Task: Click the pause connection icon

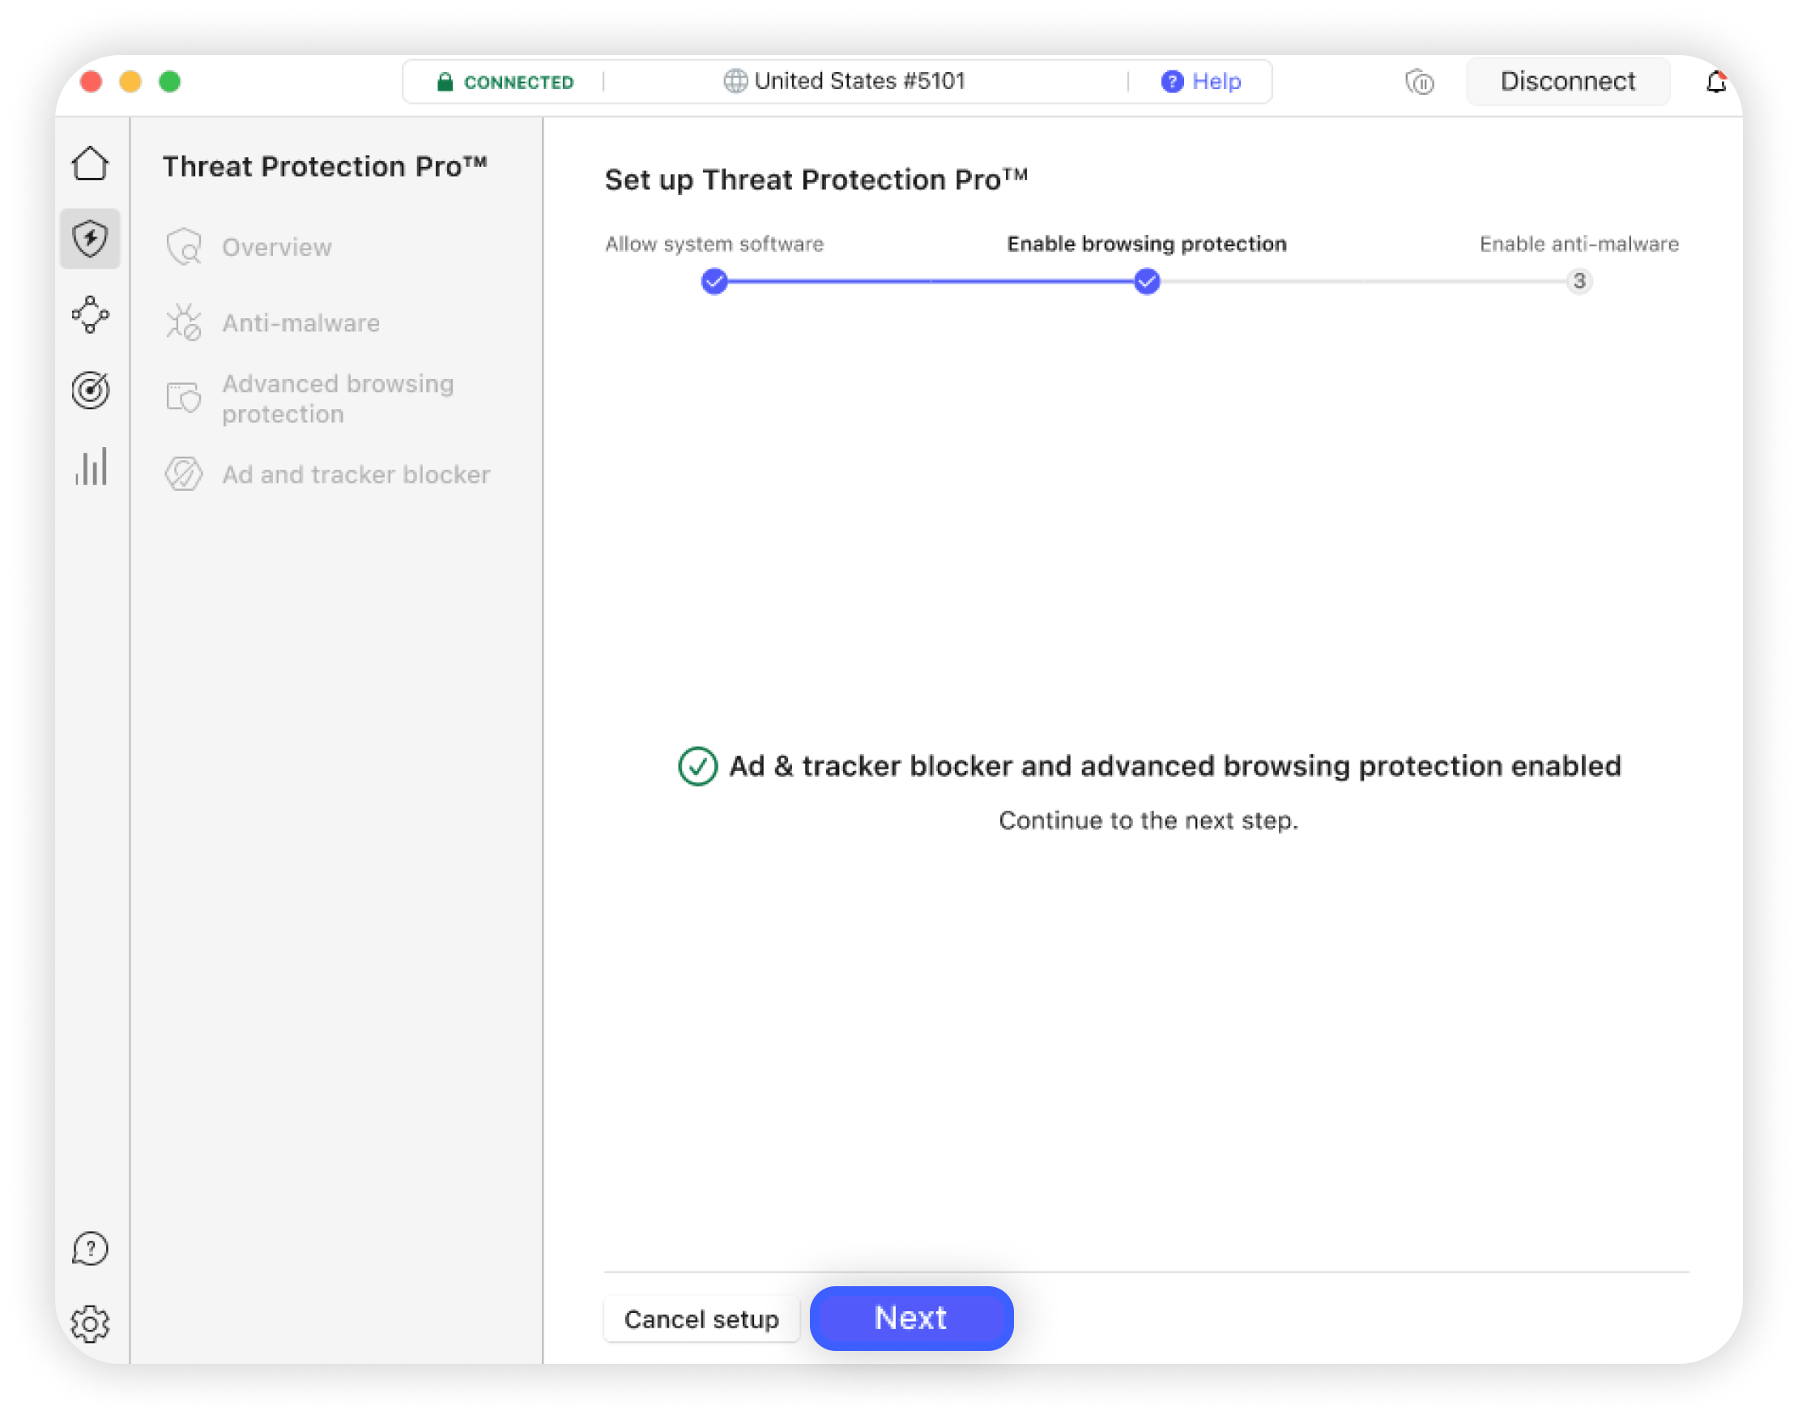Action: [x=1419, y=83]
